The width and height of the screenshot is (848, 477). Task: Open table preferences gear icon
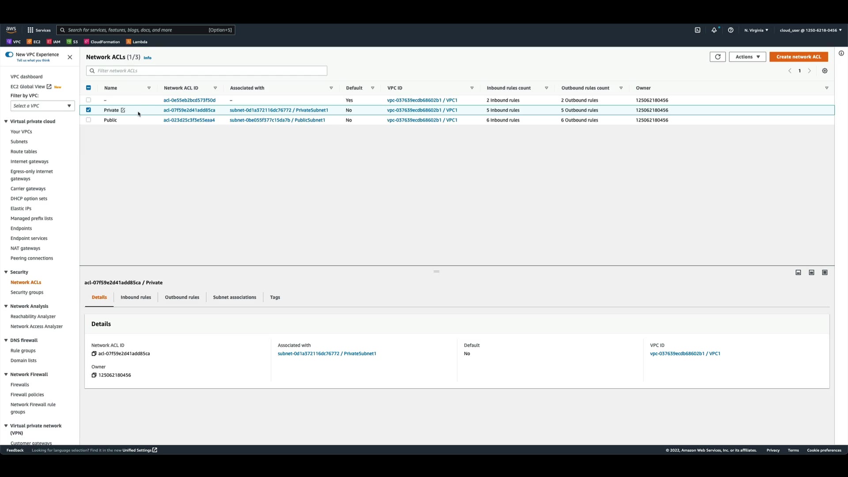(x=825, y=71)
